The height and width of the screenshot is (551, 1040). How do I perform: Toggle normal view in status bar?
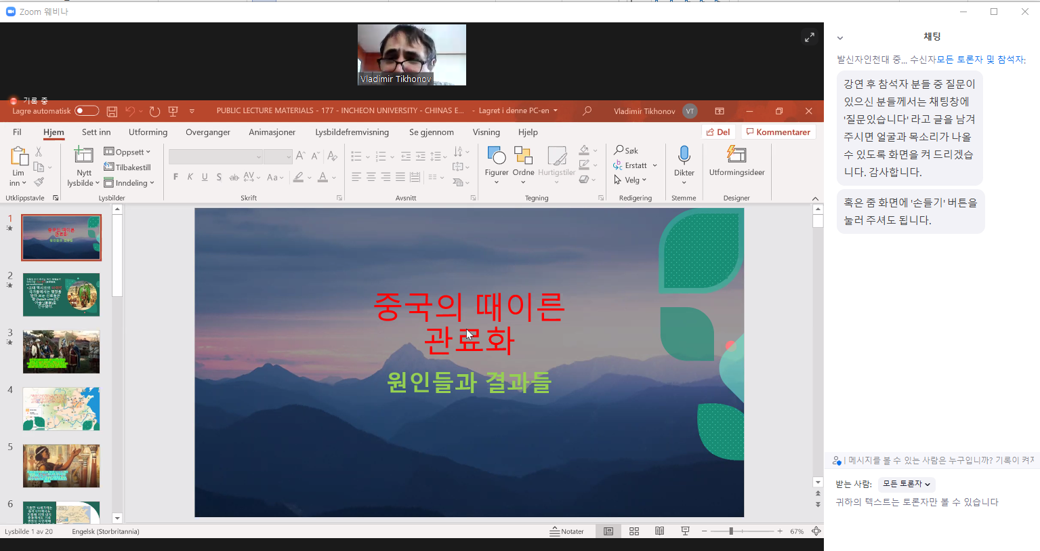(x=608, y=531)
